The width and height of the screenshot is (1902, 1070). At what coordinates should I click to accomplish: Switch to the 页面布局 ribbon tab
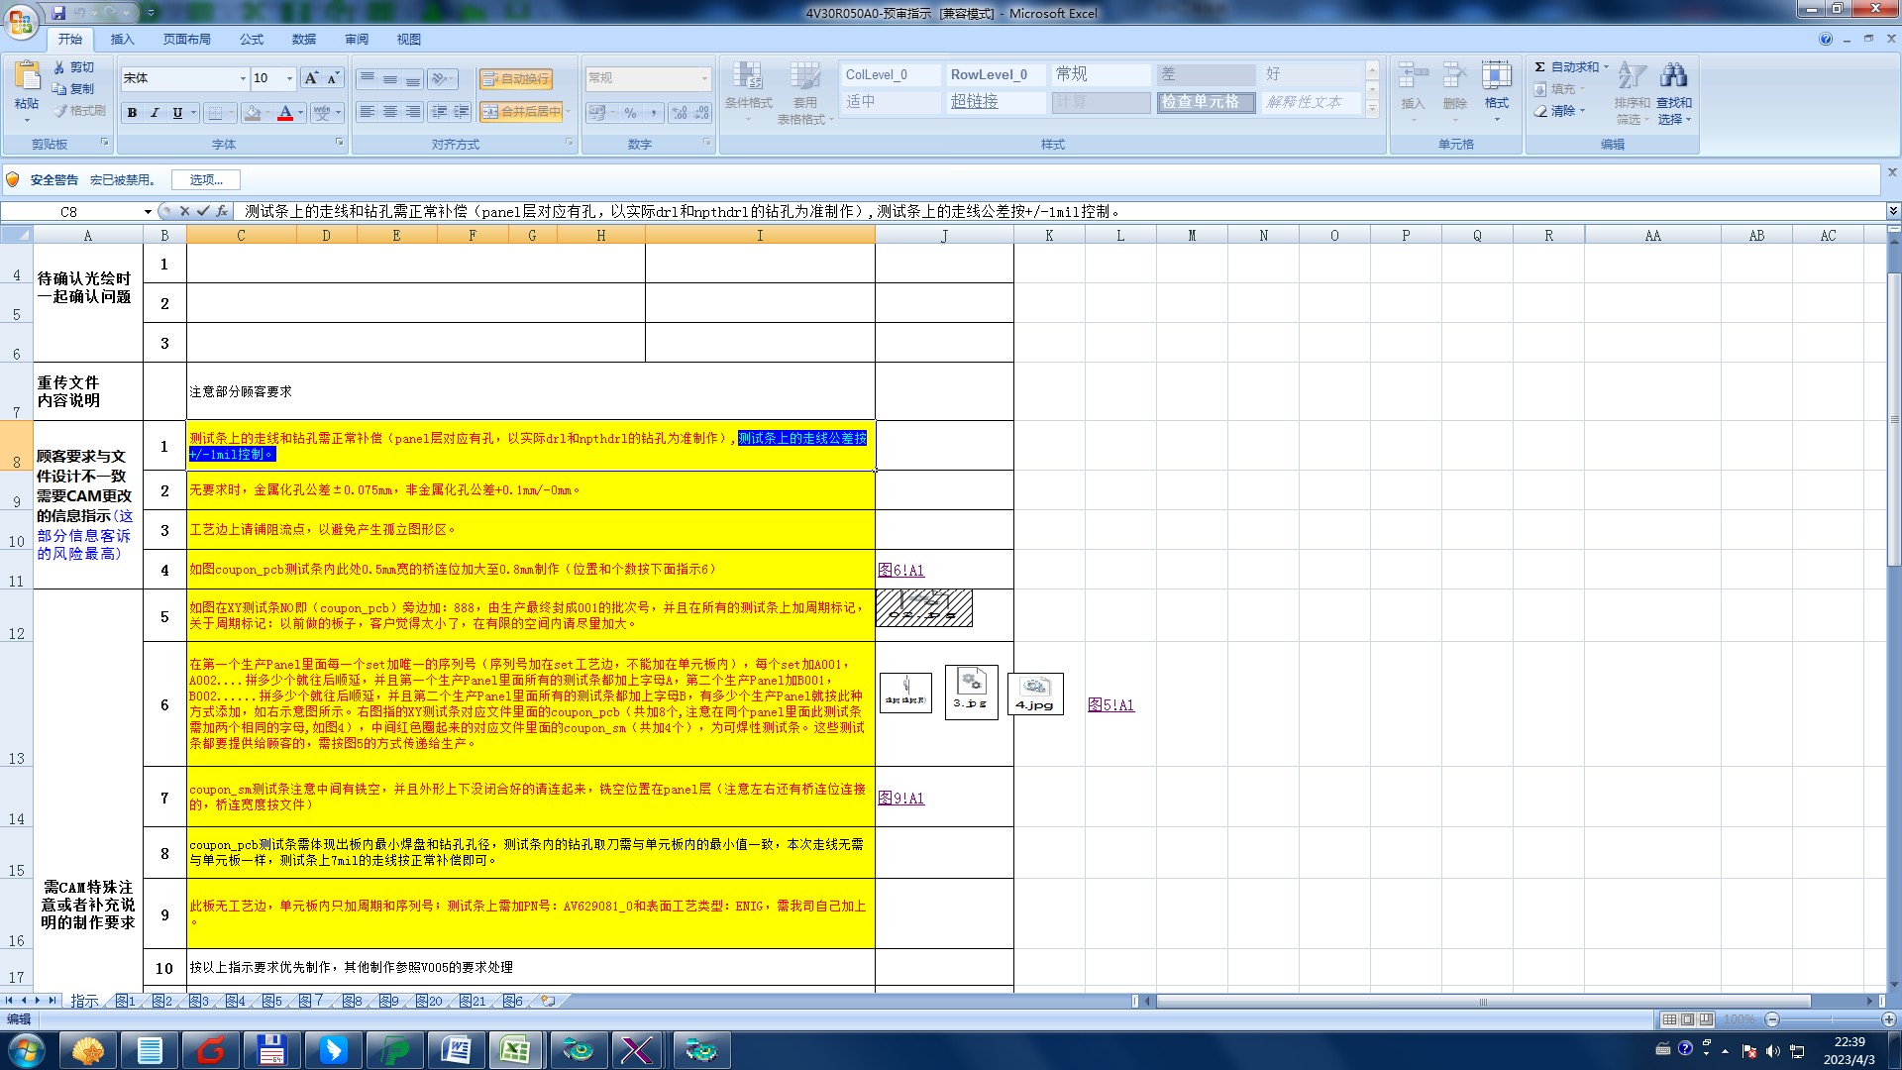[x=187, y=40]
